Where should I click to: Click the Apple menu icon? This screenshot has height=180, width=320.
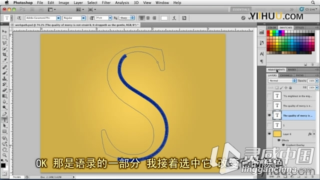(x=6, y=2)
